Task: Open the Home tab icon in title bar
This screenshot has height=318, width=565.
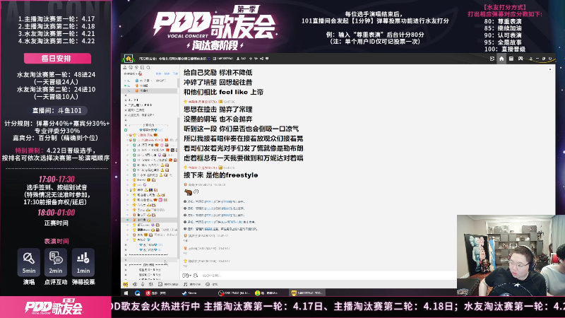Action: point(501,59)
